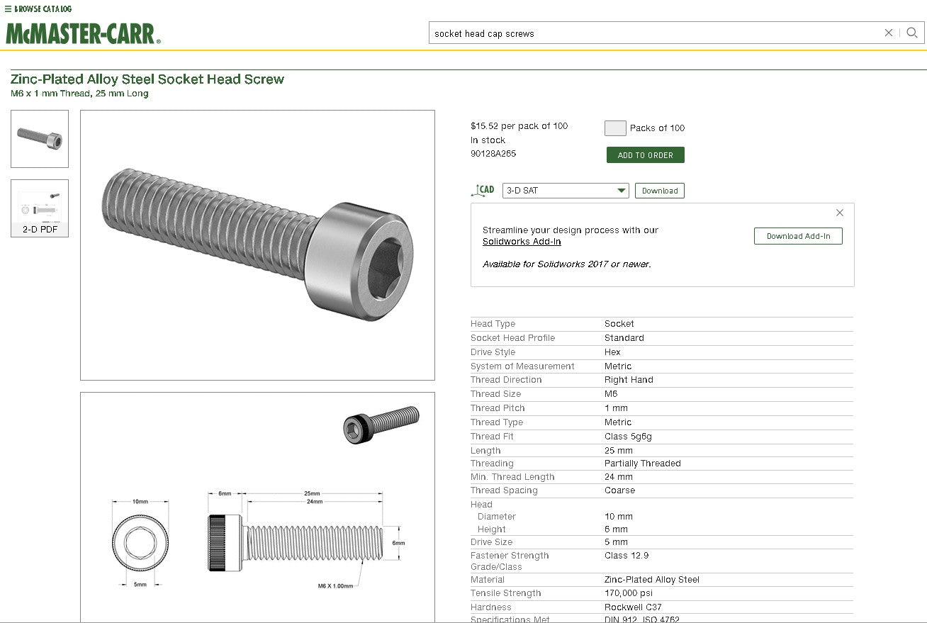The image size is (927, 623).
Task: Click the Hardness value Rockwell C37
Action: (x=633, y=607)
